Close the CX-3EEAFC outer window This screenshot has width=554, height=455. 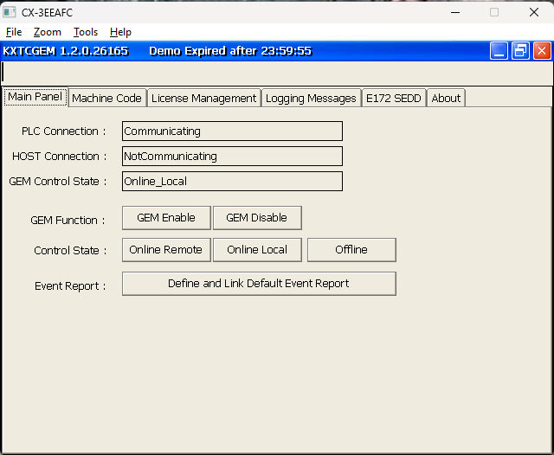(x=534, y=12)
